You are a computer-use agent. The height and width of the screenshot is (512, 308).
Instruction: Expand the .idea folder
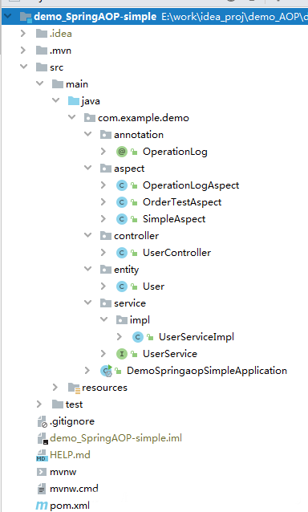coord(22,34)
